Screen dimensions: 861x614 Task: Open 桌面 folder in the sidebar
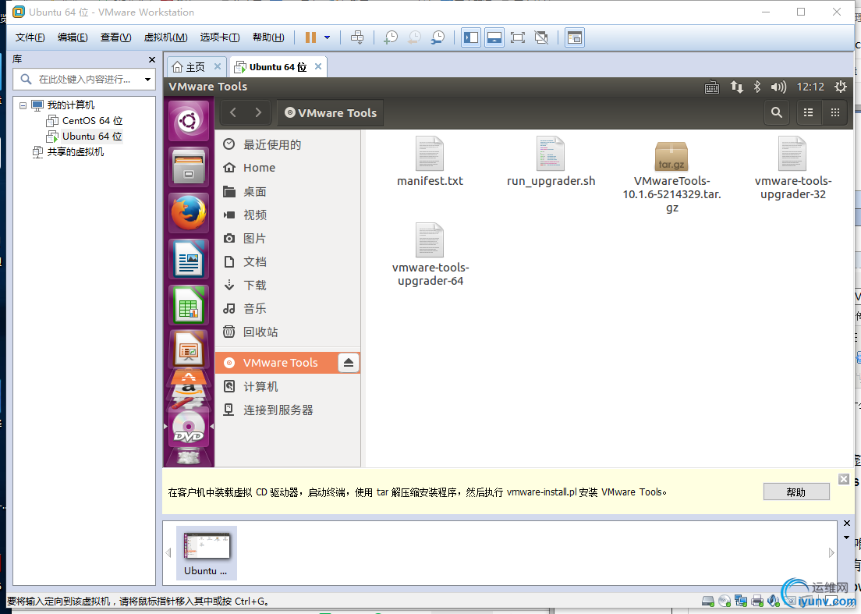287,192
